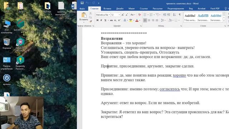This screenshot has width=229, height=129.
Task: Go to the Рассылки tab
Action: pos(157,9)
